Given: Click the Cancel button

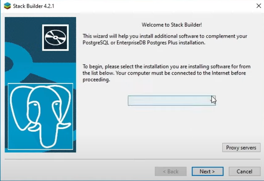Looking at the screenshot, I should click(245, 171).
